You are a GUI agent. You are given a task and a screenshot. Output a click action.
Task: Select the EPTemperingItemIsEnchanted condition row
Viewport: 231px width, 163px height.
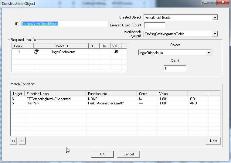point(115,99)
